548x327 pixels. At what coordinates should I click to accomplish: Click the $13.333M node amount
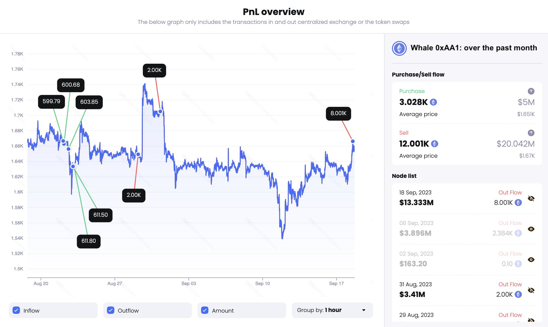[x=416, y=203]
